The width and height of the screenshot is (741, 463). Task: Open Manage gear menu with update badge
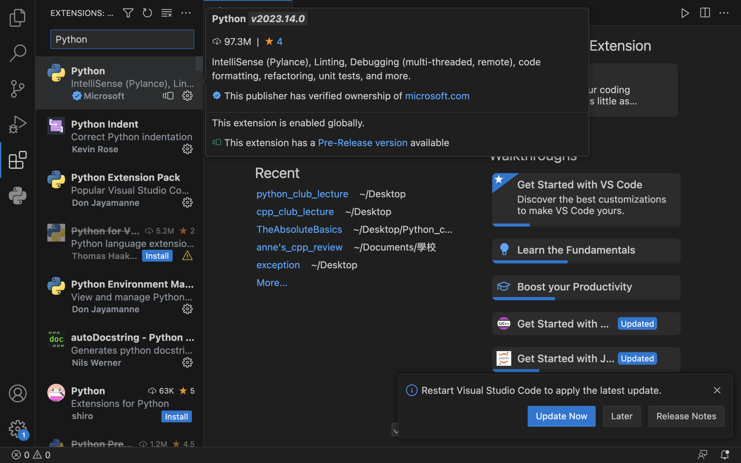tap(17, 429)
